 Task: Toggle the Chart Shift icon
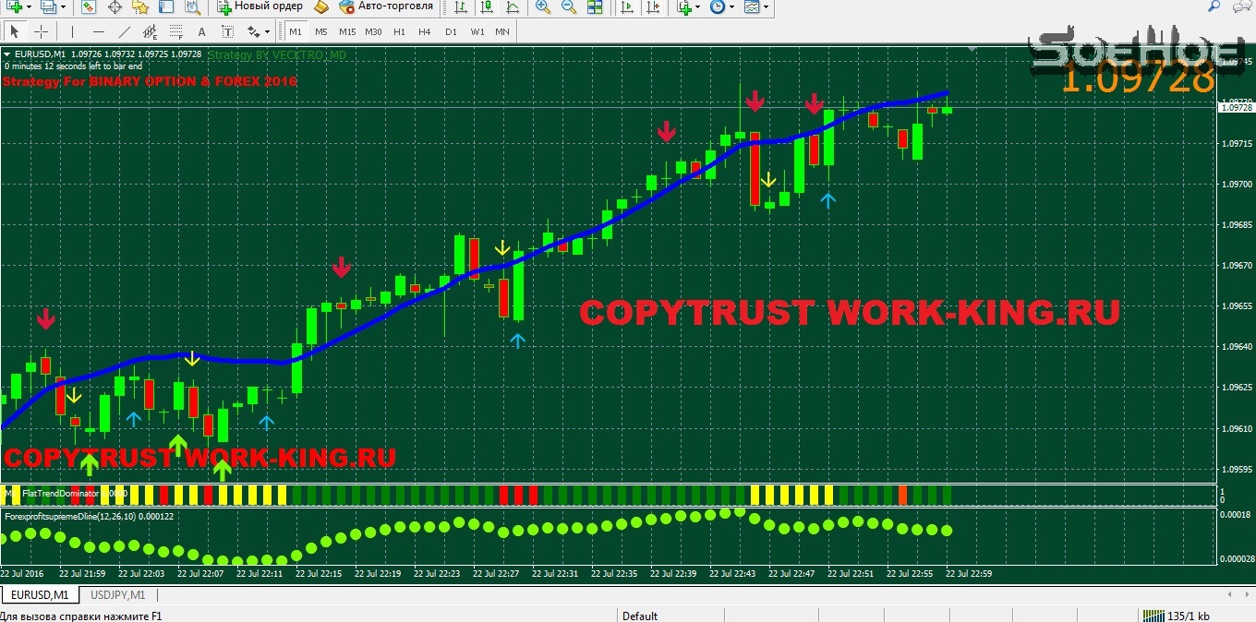(653, 7)
